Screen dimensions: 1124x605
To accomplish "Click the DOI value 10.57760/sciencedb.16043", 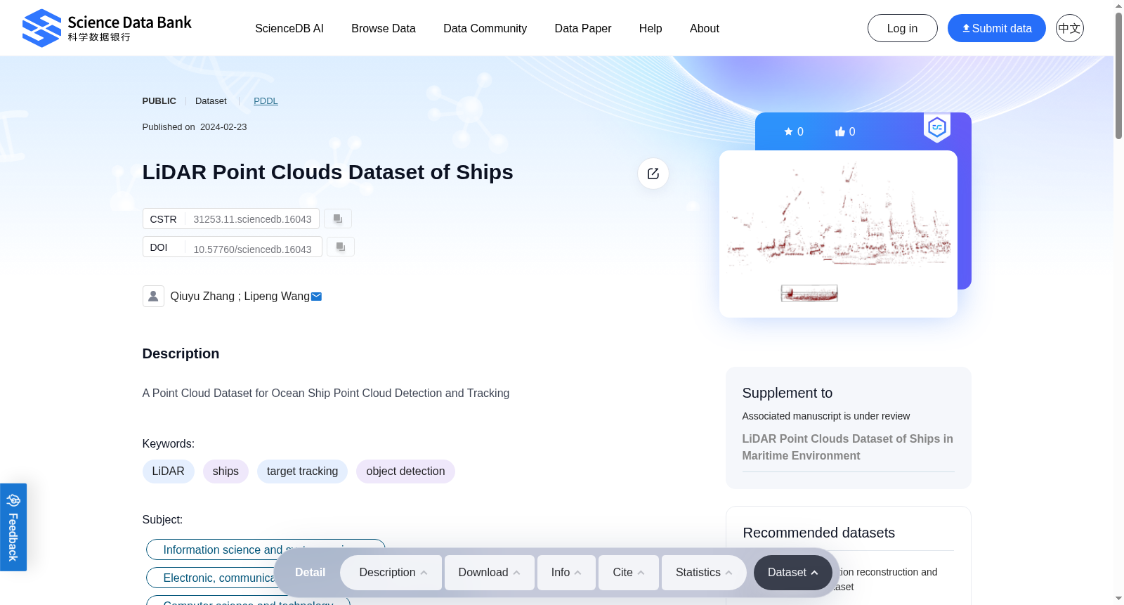I will [x=252, y=249].
